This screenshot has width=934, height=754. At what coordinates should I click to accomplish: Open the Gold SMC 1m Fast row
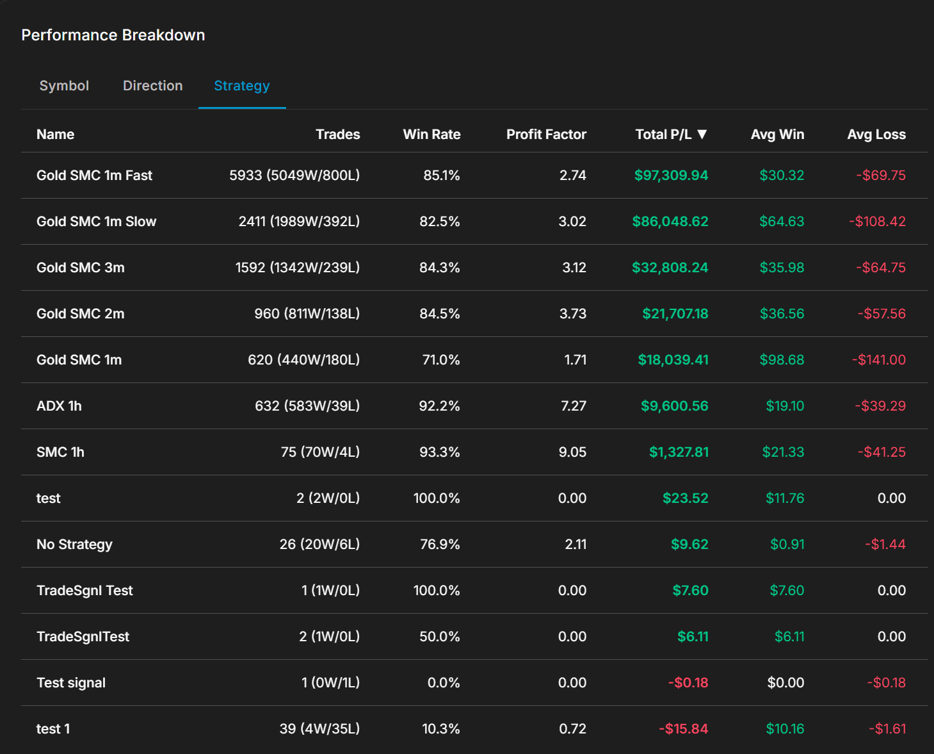tap(94, 175)
